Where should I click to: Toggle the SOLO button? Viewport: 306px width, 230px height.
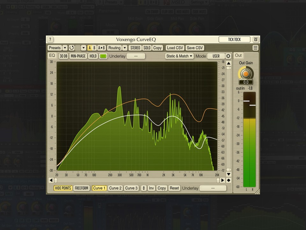coord(147,48)
